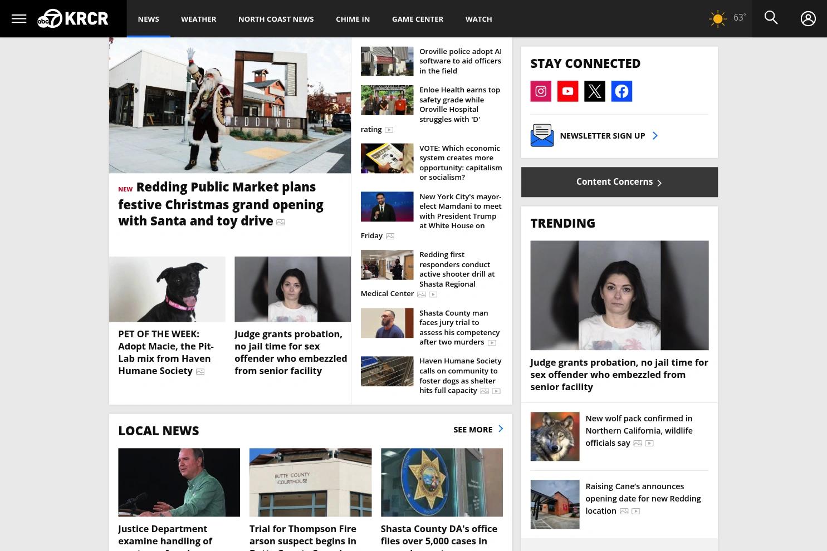Click video icon on Shasta County man headline

pos(492,343)
